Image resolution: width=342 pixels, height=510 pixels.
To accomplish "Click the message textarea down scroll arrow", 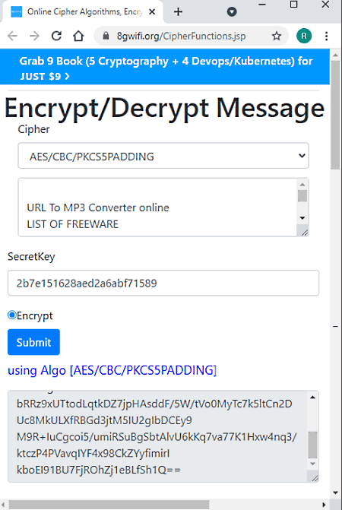I will click(302, 218).
